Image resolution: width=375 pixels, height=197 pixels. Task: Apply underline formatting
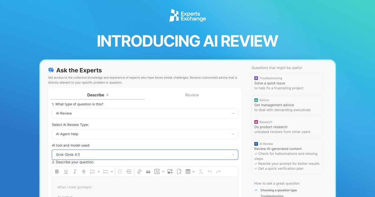pos(66,171)
